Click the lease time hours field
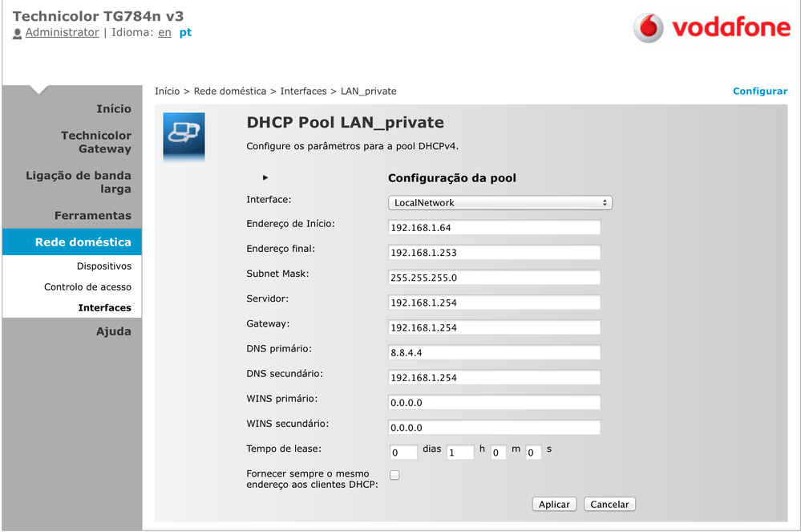This screenshot has width=801, height=532. 459,453
